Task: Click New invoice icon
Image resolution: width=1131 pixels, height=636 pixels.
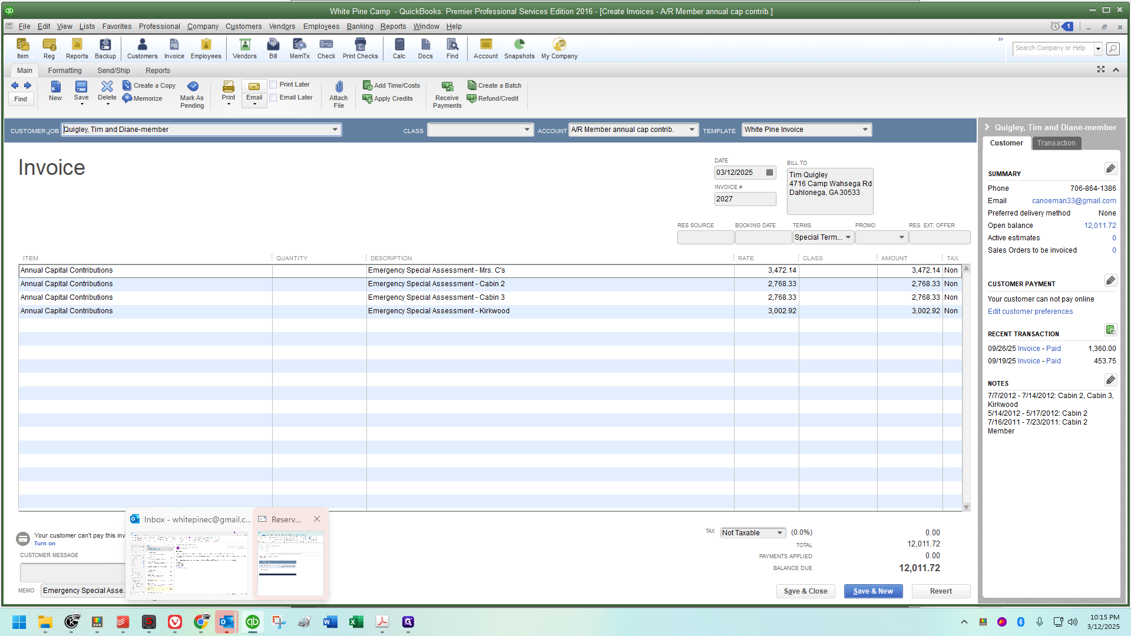Action: point(55,91)
